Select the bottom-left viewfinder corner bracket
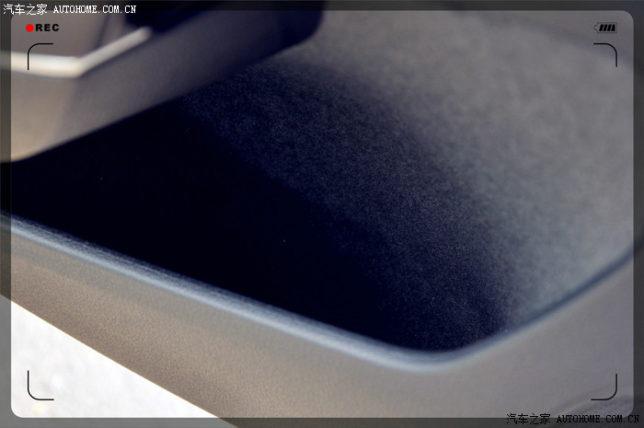 click(40, 388)
